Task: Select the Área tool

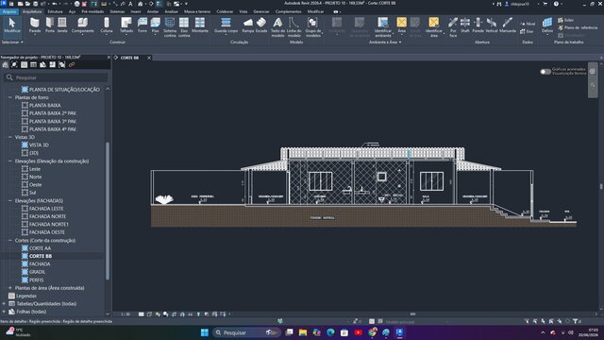Action: 401,25
